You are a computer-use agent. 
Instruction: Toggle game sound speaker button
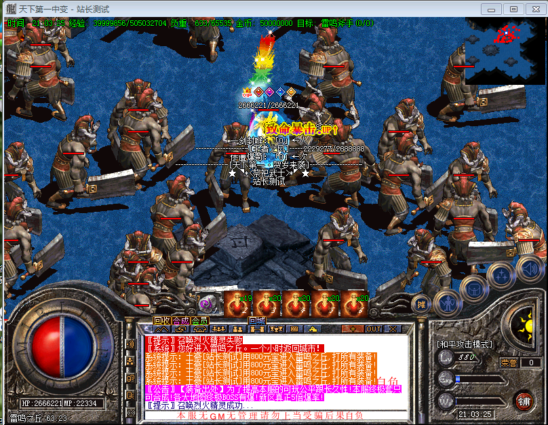pos(530,270)
